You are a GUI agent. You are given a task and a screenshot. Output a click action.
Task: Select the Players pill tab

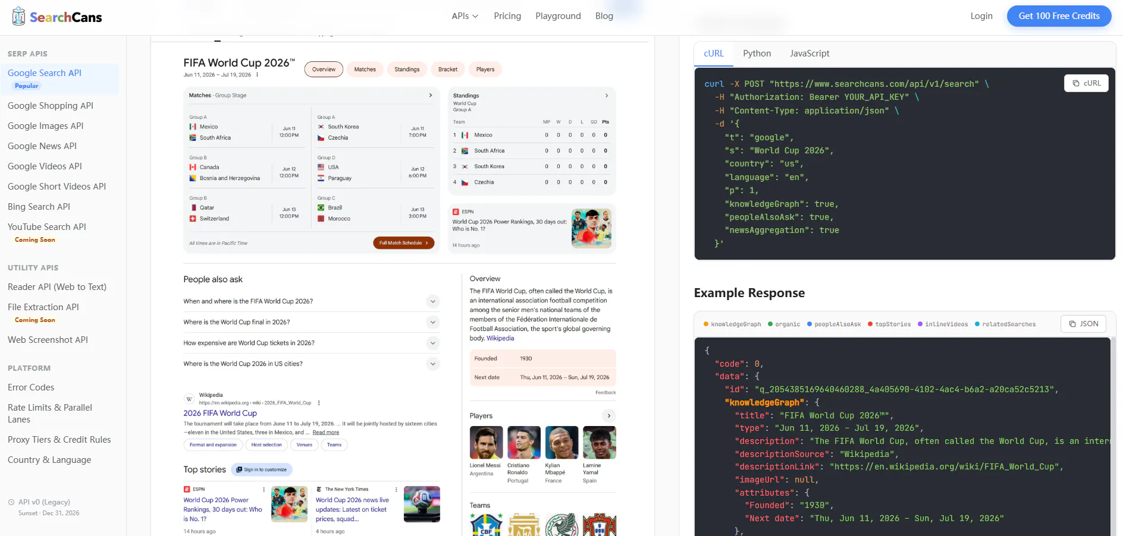[x=485, y=70]
